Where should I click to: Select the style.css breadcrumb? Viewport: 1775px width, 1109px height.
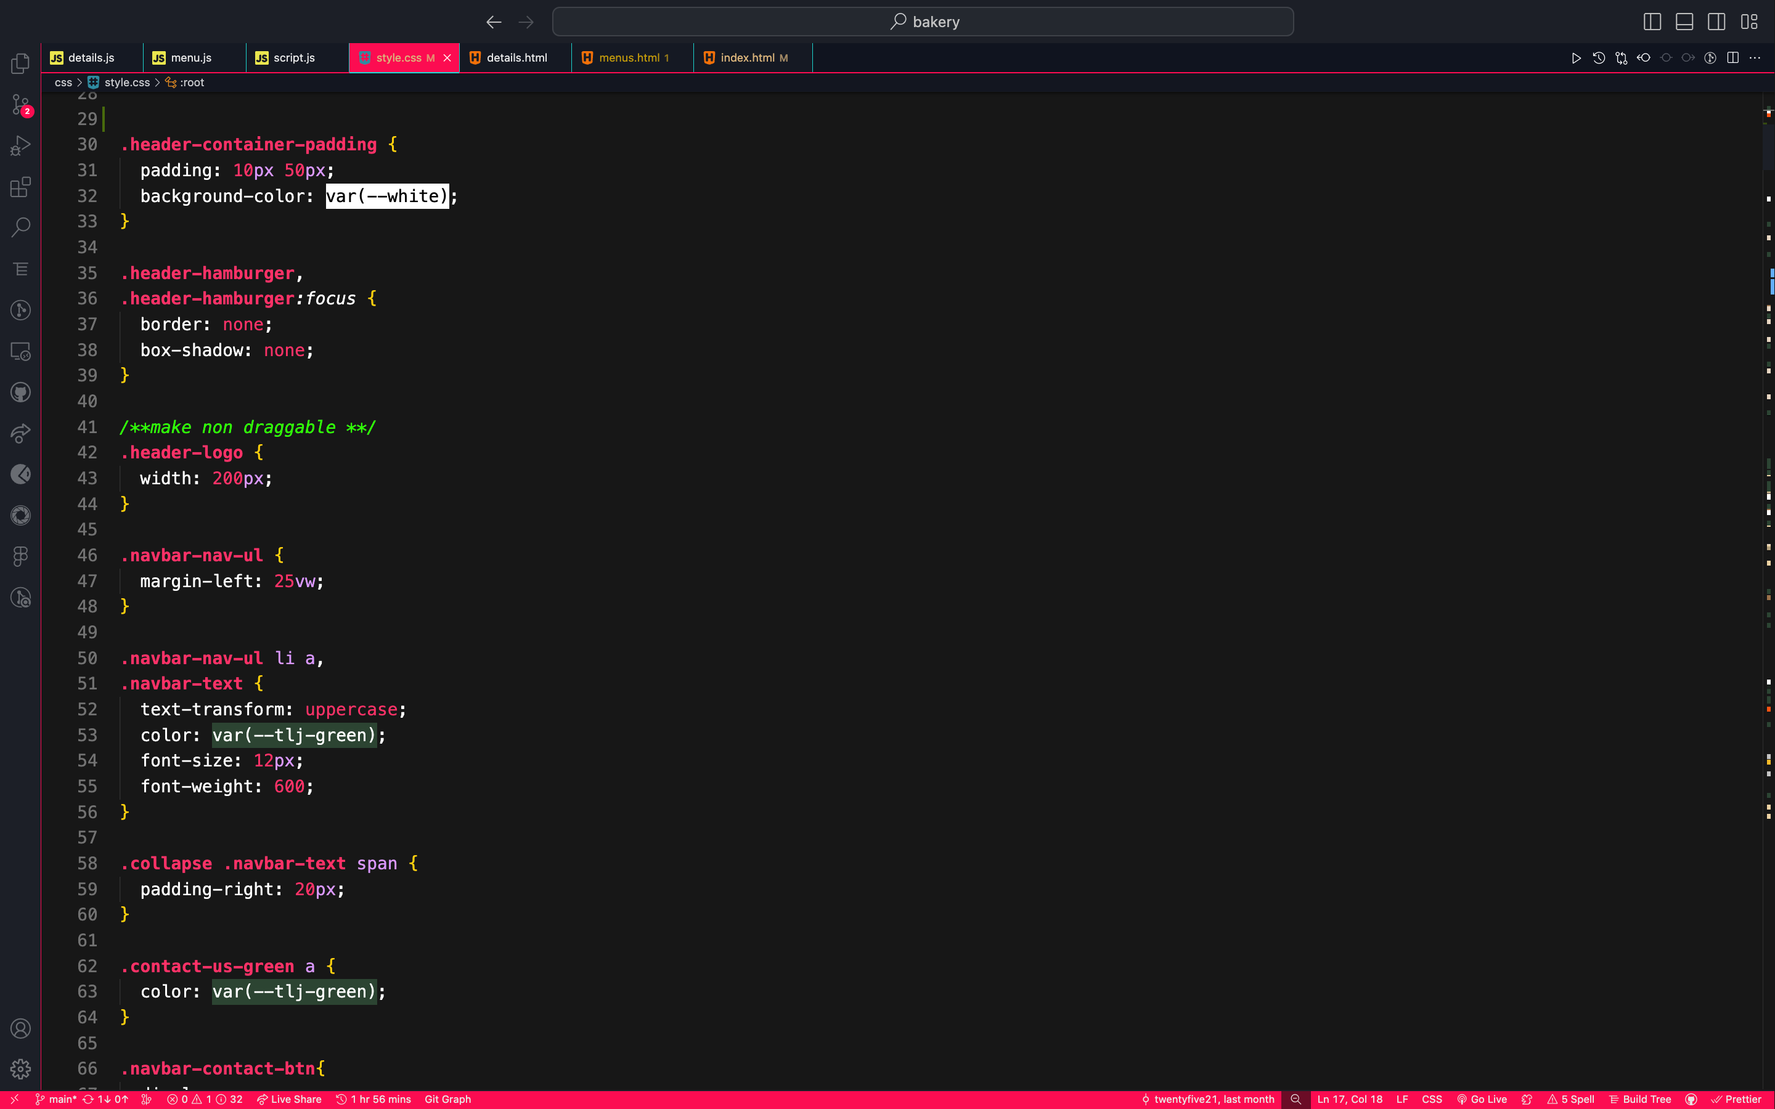pyautogui.click(x=127, y=83)
